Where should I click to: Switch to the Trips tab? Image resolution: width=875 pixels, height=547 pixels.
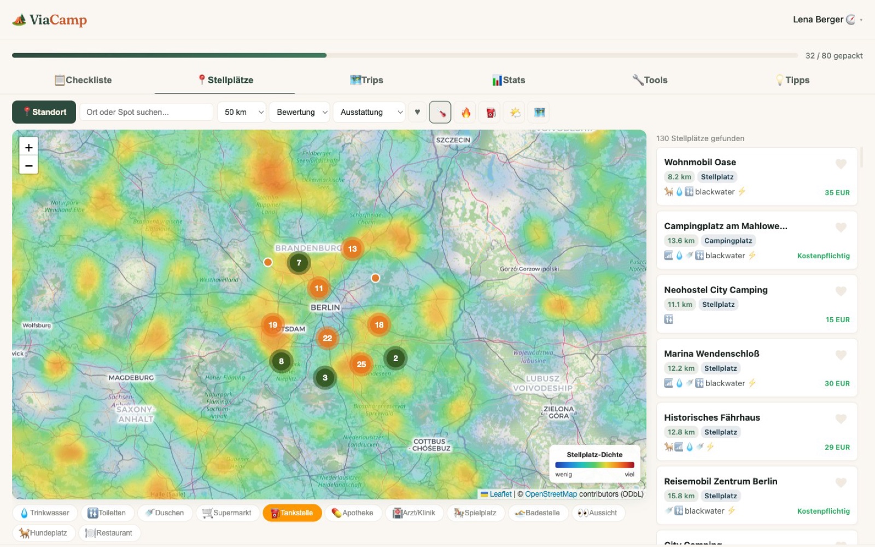pos(367,80)
